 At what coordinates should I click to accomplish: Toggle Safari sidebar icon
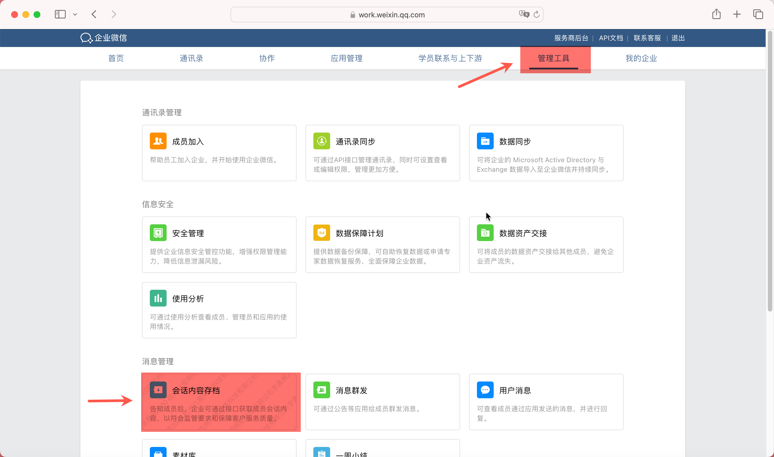60,14
